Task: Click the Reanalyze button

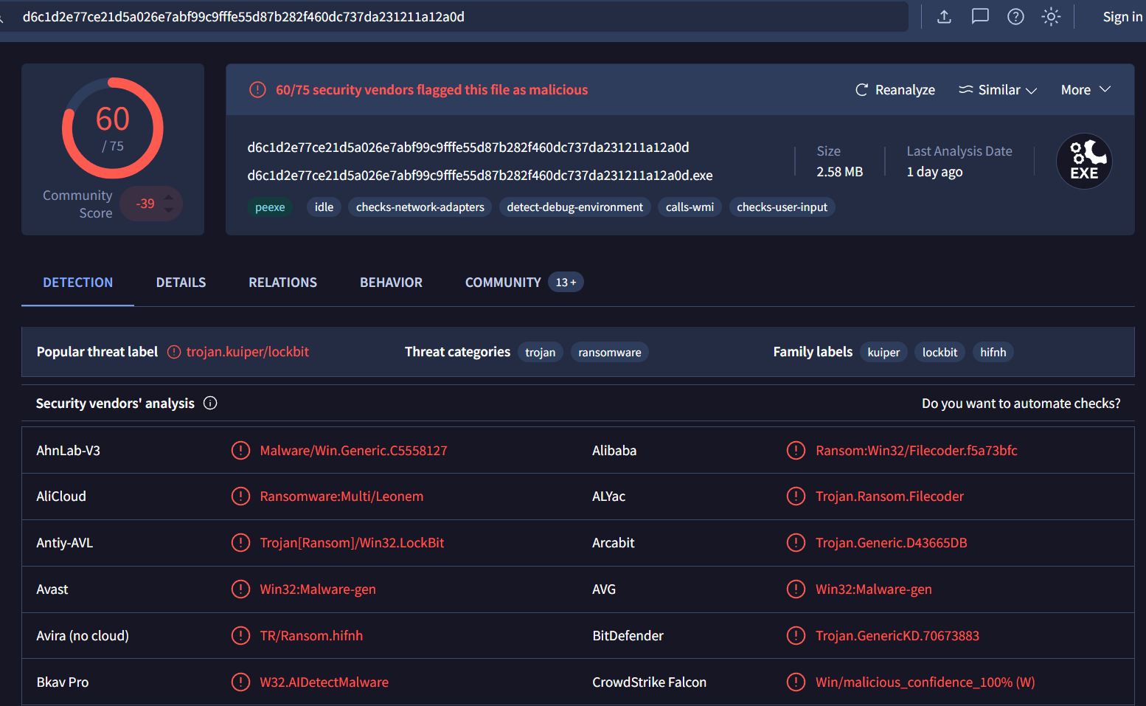Action: point(895,90)
